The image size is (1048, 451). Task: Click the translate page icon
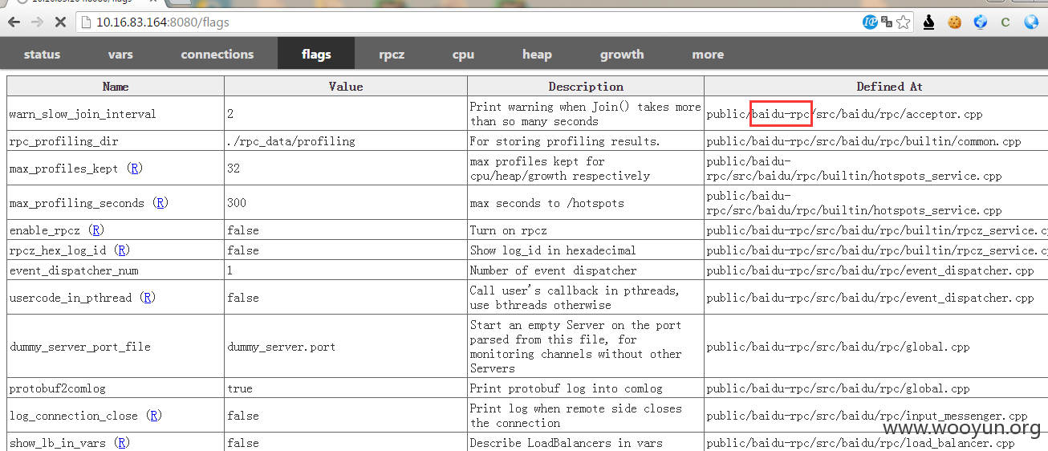pyautogui.click(x=887, y=22)
